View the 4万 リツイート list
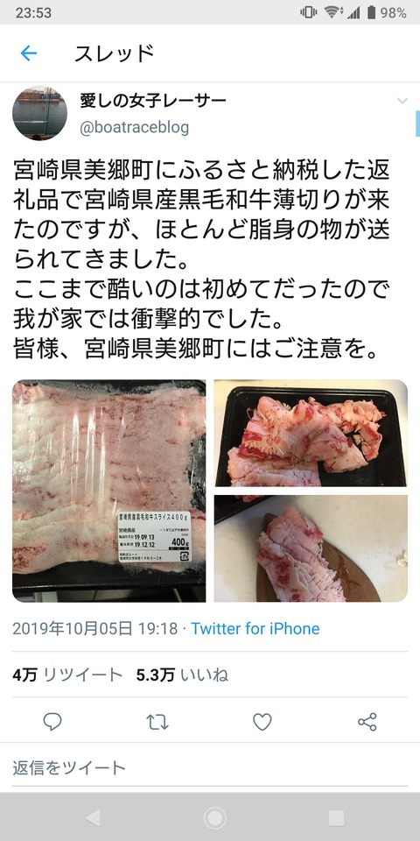This screenshot has width=420, height=841. (x=68, y=675)
